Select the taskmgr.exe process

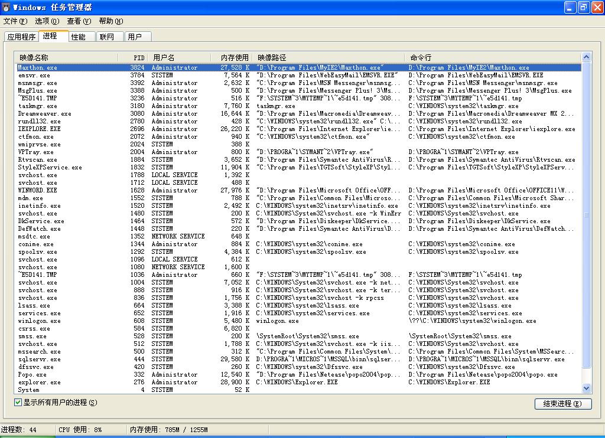pos(299,106)
